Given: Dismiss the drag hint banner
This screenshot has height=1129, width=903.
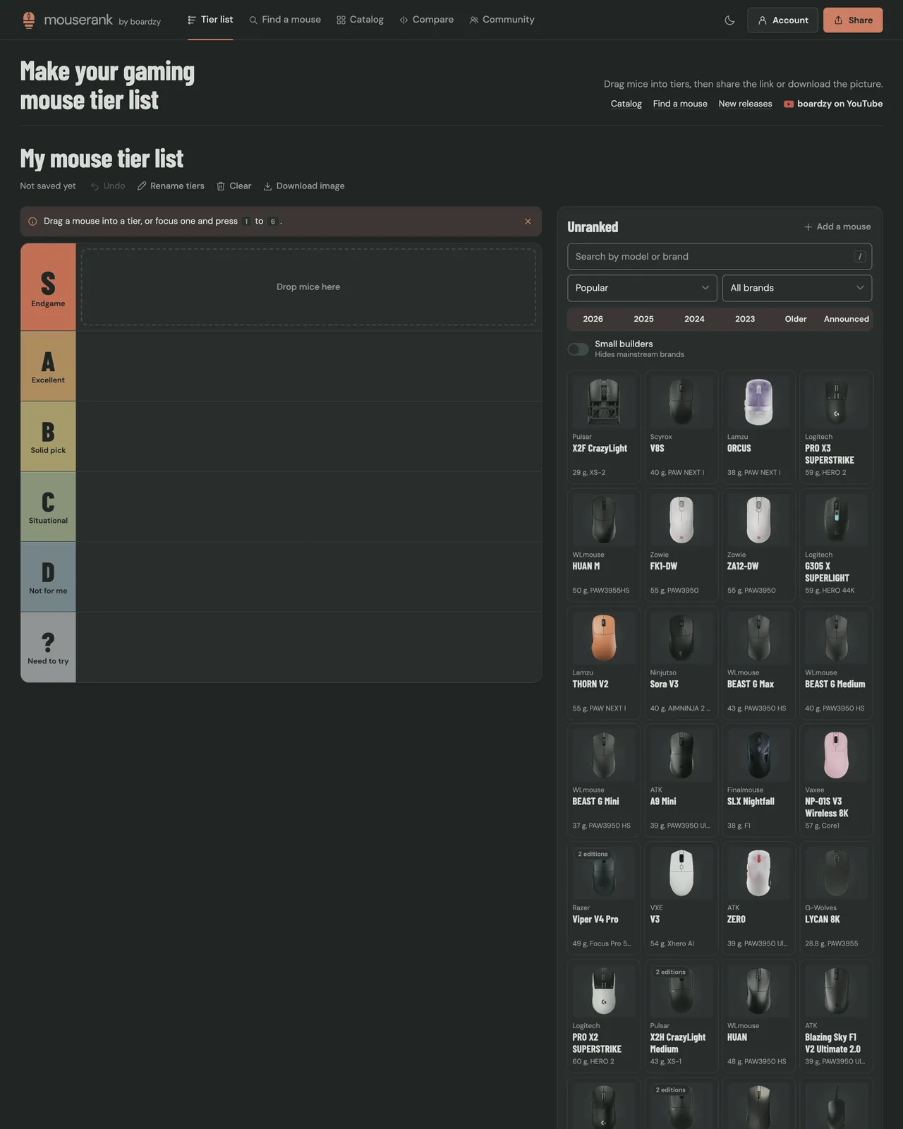Looking at the screenshot, I should 528,222.
